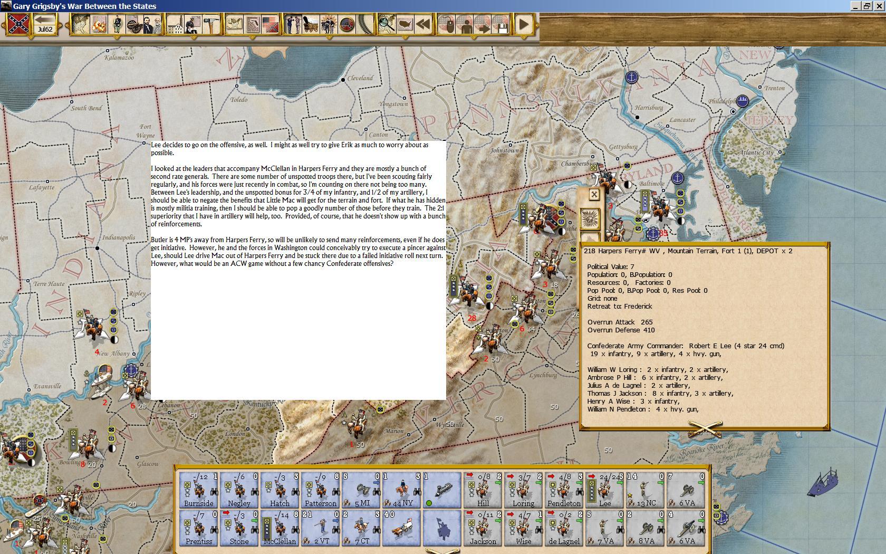886x554 pixels.
Task: Click the factory building toolbar icon
Action: click(x=176, y=24)
